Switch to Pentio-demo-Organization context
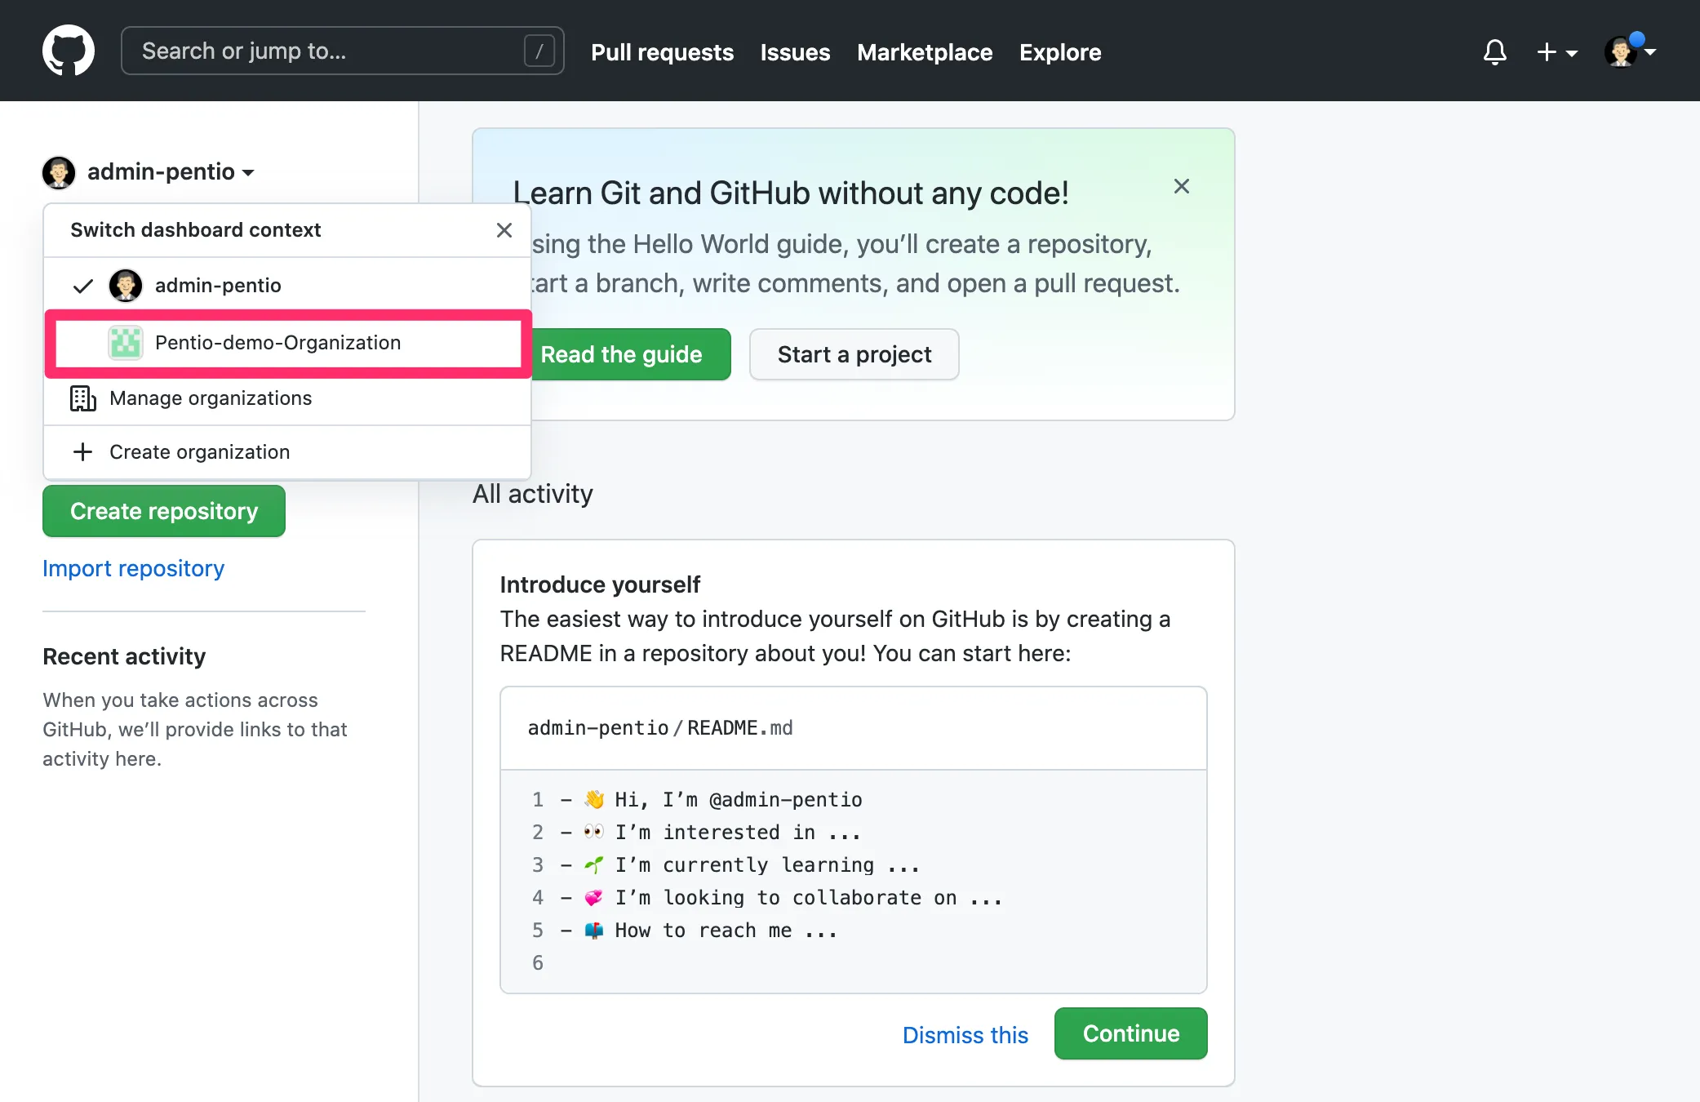Image resolution: width=1700 pixels, height=1102 pixels. click(277, 343)
